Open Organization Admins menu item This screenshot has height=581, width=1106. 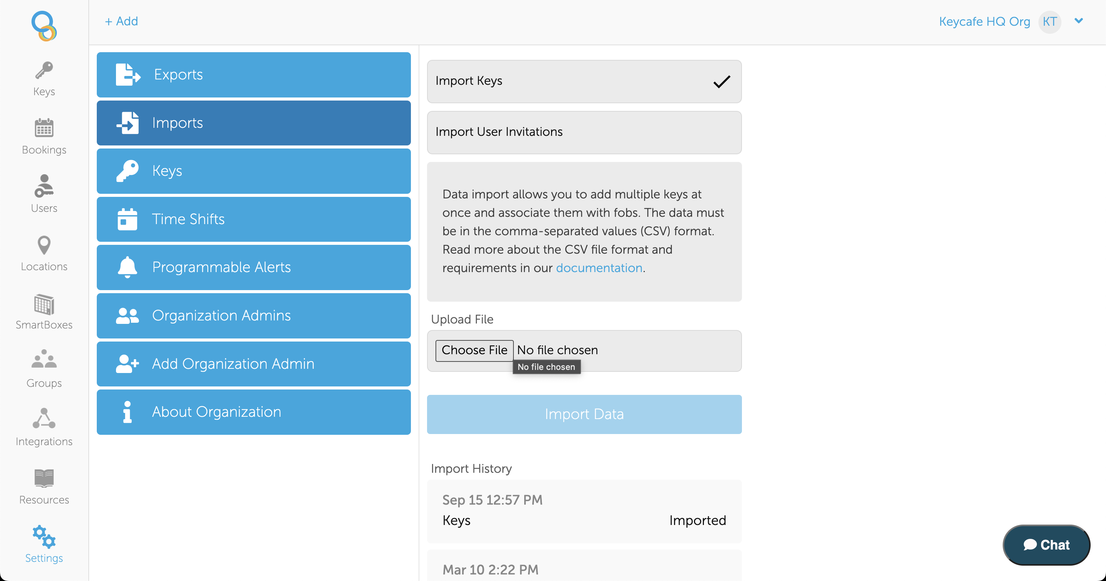[254, 316]
